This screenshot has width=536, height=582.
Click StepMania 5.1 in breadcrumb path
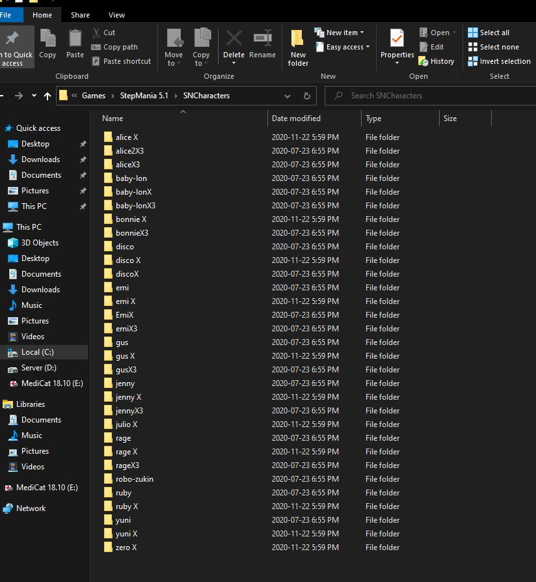(144, 96)
